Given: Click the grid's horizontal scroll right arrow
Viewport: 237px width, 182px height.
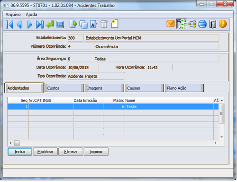Looking at the screenshot, I should [215, 143].
